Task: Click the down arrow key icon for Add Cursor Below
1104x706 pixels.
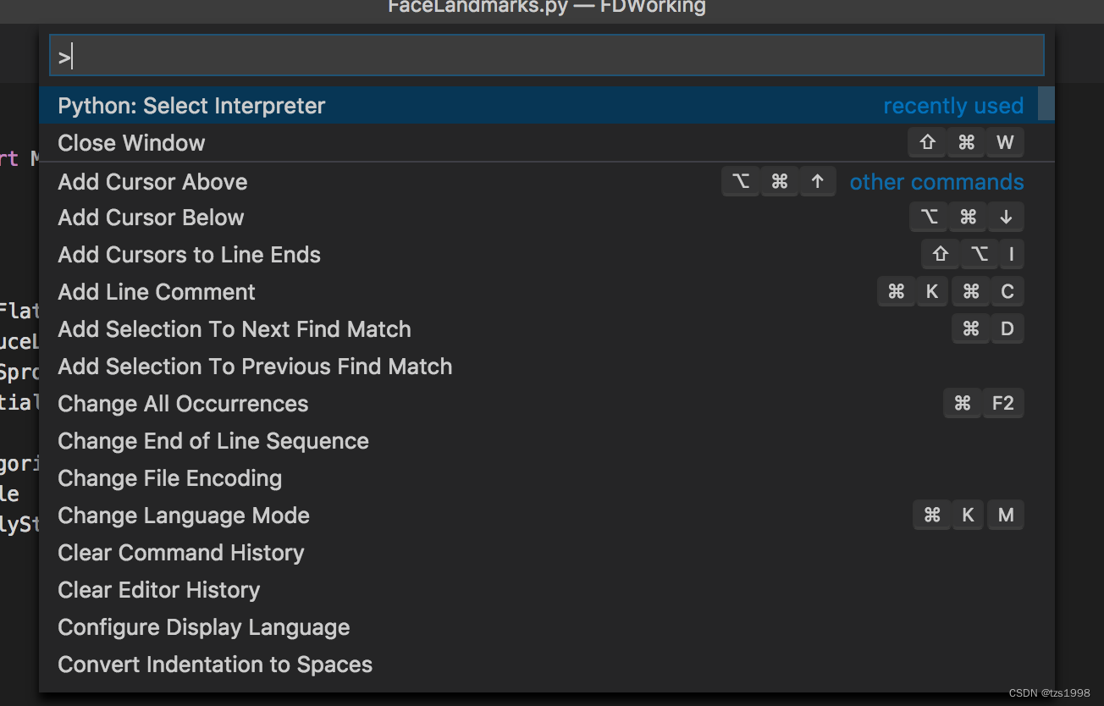Action: click(1006, 217)
